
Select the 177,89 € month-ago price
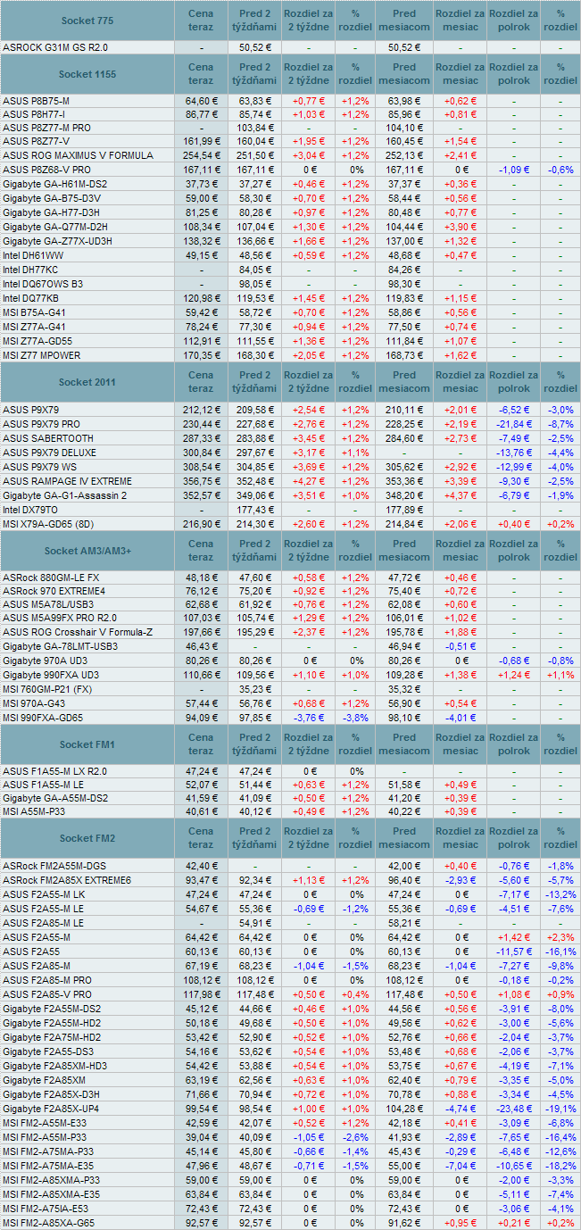pos(404,509)
